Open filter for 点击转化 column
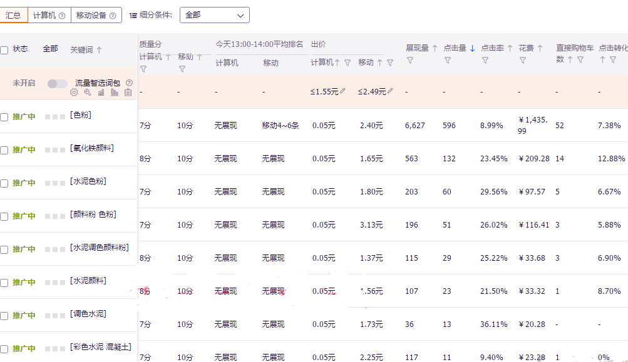628x362 pixels. [613, 59]
